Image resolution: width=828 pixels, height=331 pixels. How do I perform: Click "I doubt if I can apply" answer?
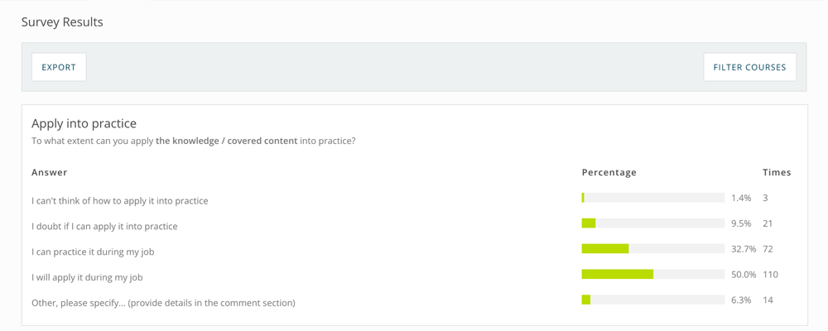click(104, 226)
